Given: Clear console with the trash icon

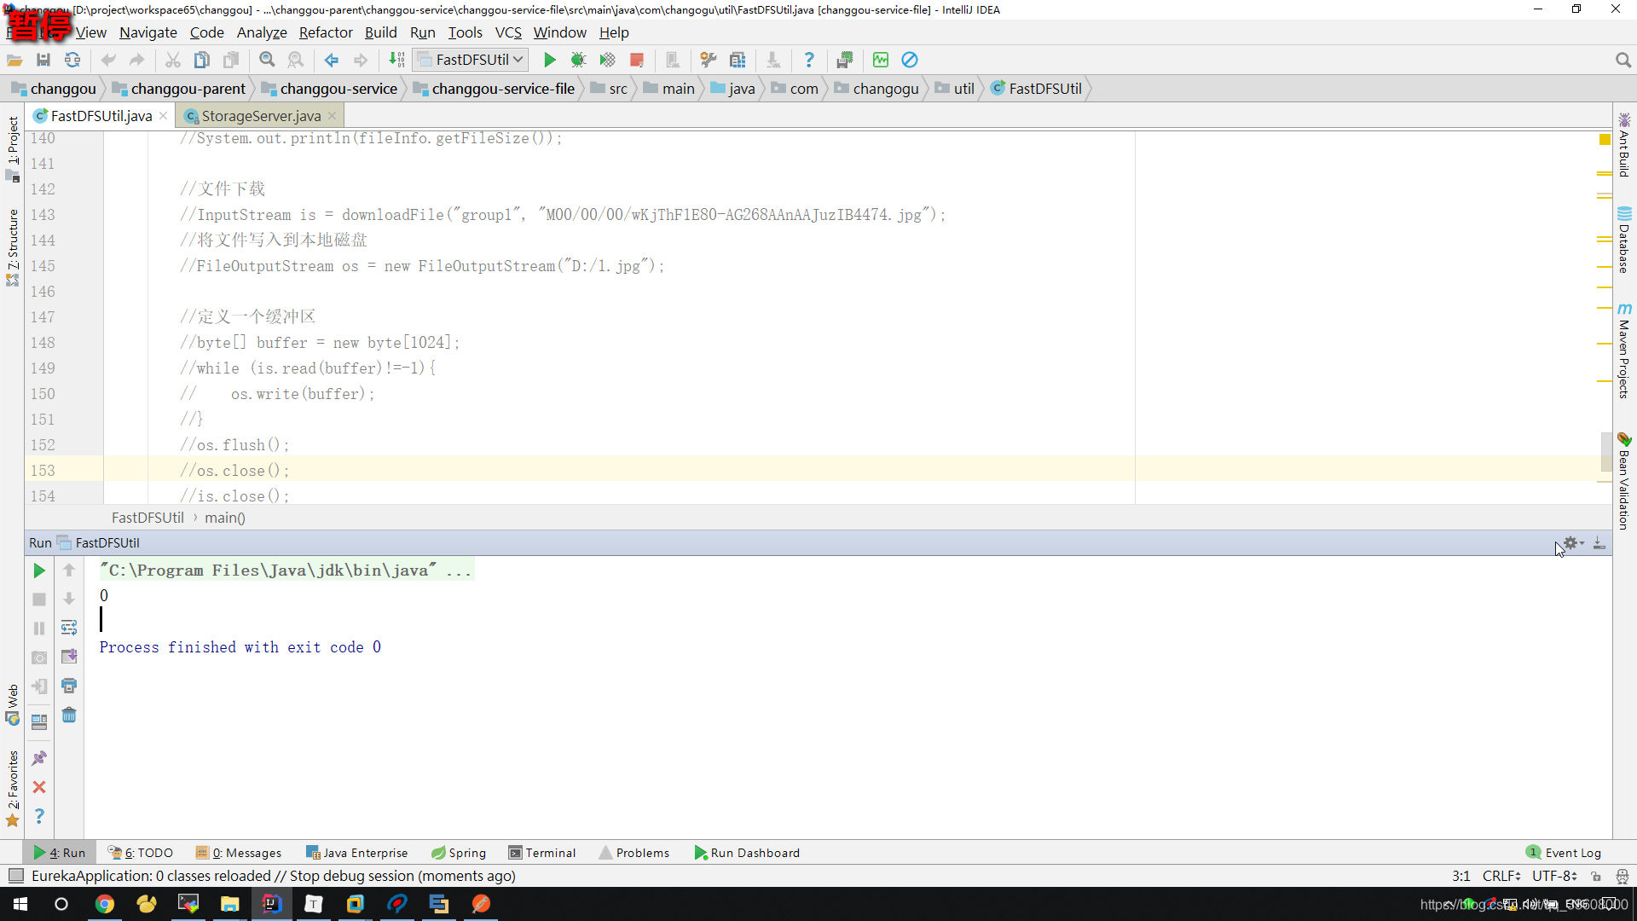Looking at the screenshot, I should point(69,715).
